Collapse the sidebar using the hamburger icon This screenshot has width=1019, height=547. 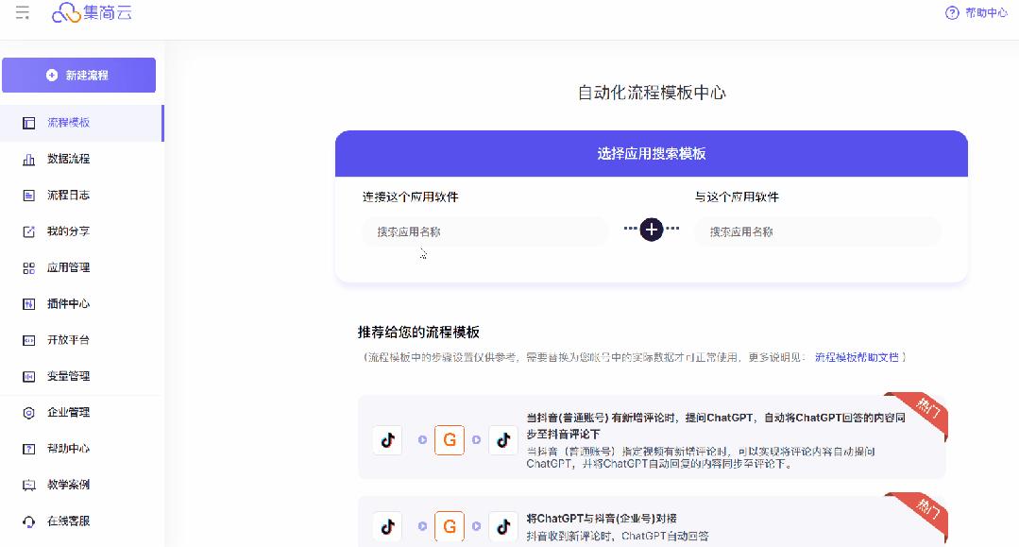[21, 13]
